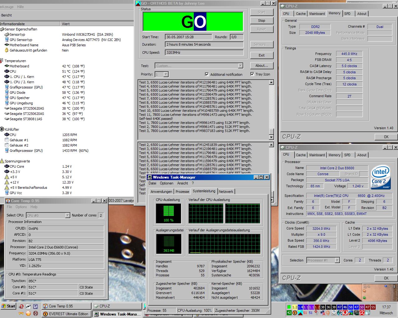This screenshot has width=398, height=318.
Task: Click the maroon 55 tray icon
Action: [373, 307]
